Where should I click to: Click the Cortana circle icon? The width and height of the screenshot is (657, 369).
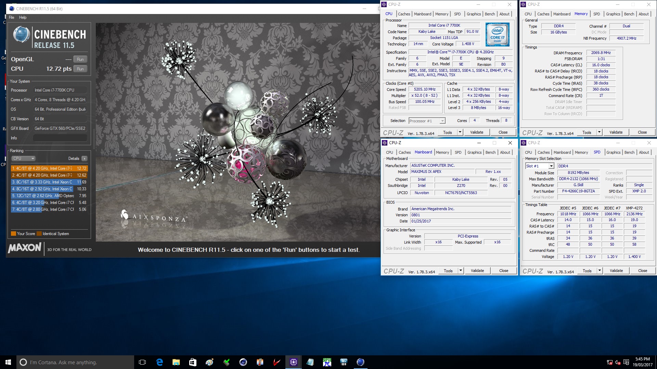point(23,362)
